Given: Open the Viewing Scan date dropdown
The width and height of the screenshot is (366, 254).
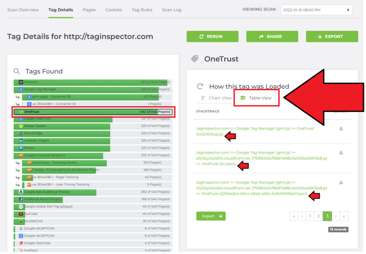Looking at the screenshot, I should coord(317,10).
